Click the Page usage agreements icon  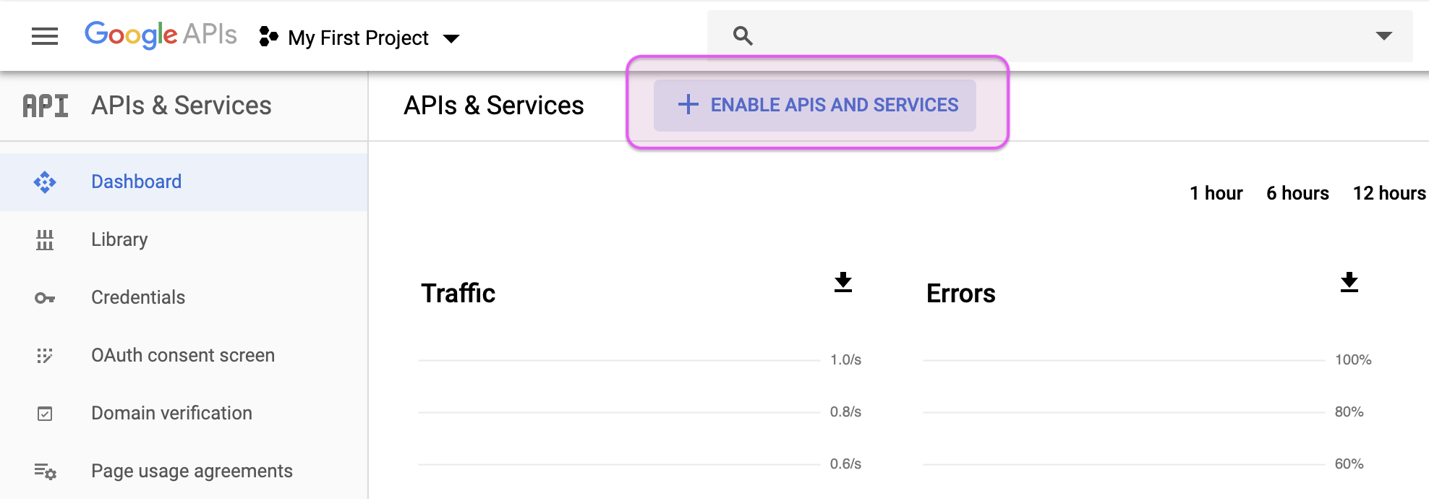(x=45, y=472)
